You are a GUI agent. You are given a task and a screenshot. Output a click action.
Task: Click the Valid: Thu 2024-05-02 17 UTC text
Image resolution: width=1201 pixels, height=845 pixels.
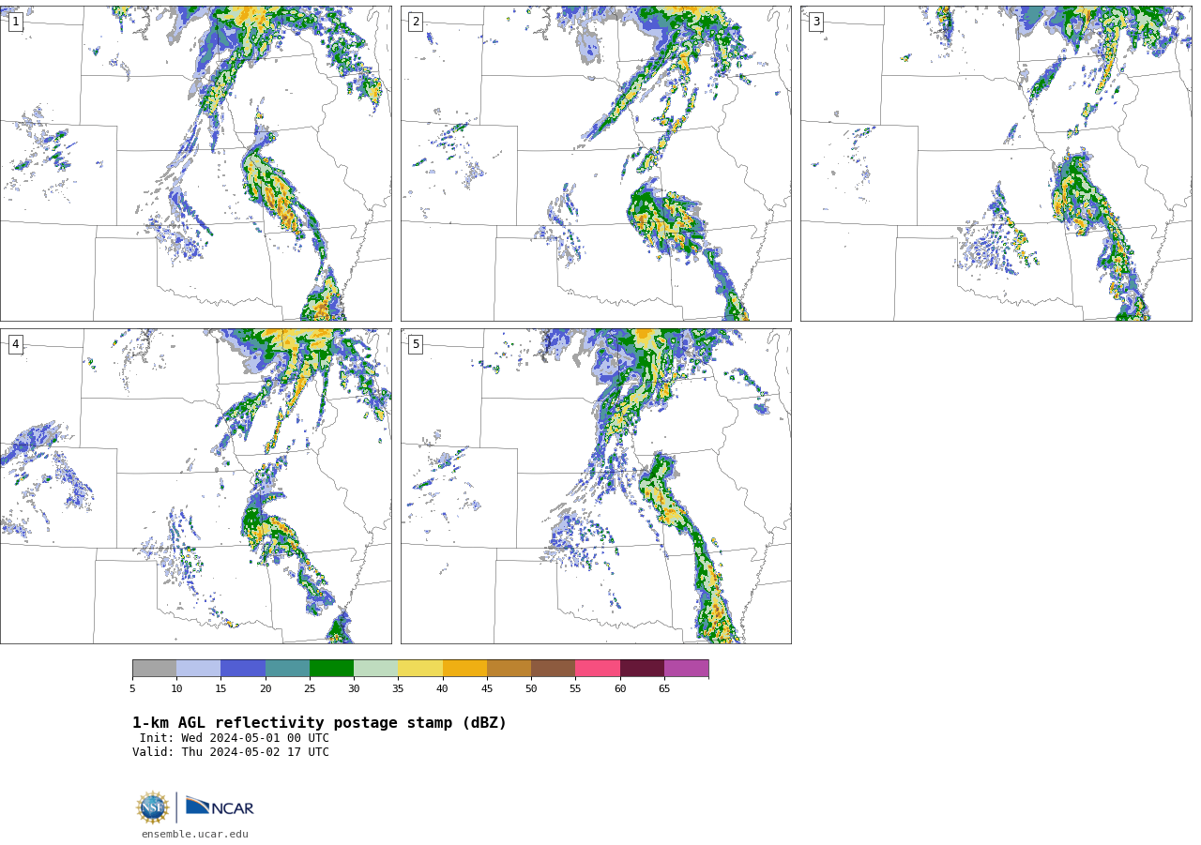pos(231,752)
